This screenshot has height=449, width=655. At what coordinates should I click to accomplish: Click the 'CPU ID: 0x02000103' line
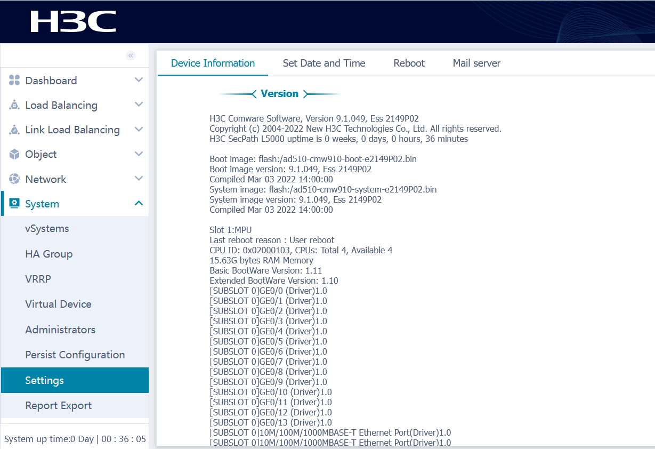tap(301, 250)
